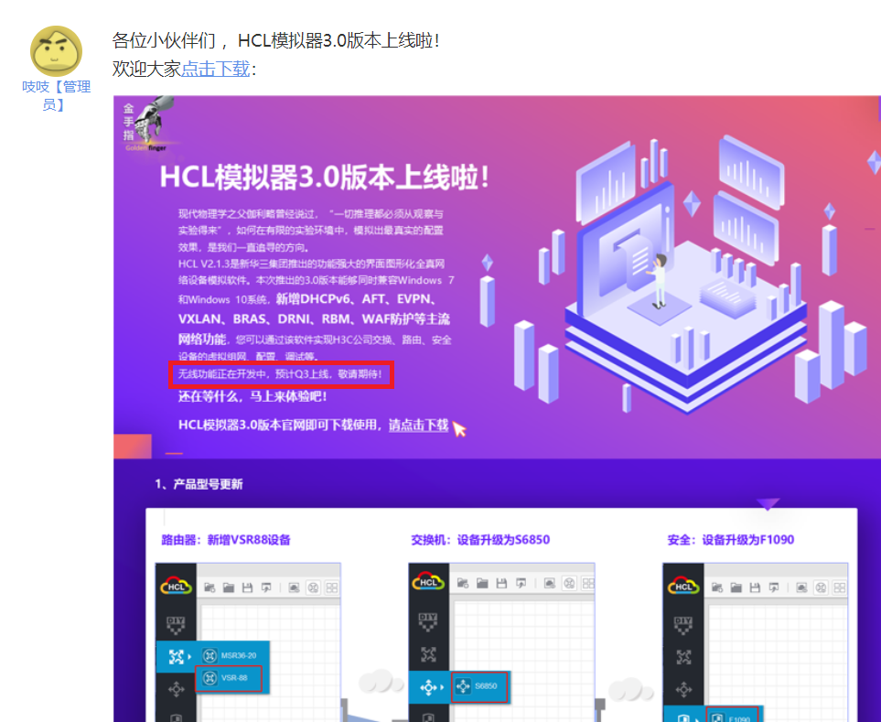Click the picture icon in security panel toolbar
Screen dimensions: 881x722
801,587
